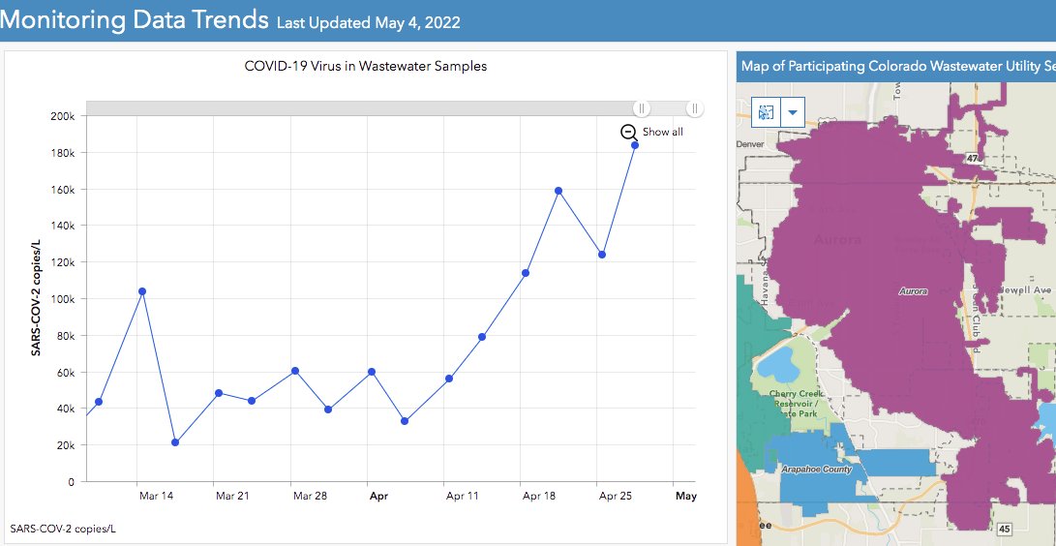Click the 'Show all' label on chart
This screenshot has height=546, width=1056.
click(663, 132)
